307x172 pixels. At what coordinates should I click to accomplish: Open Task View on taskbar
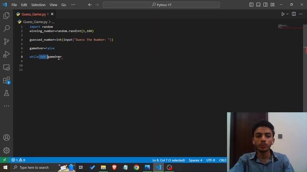(x=81, y=167)
